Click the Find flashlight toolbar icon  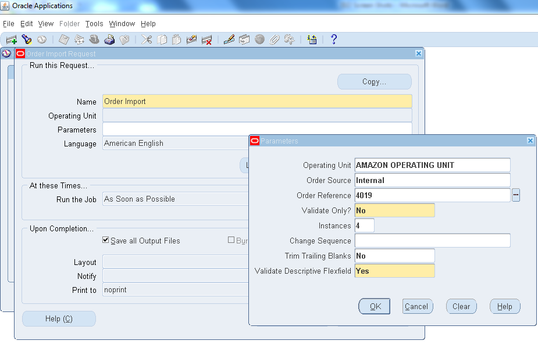[26, 40]
